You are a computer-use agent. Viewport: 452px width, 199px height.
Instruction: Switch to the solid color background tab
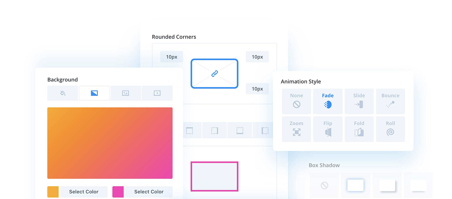click(63, 93)
